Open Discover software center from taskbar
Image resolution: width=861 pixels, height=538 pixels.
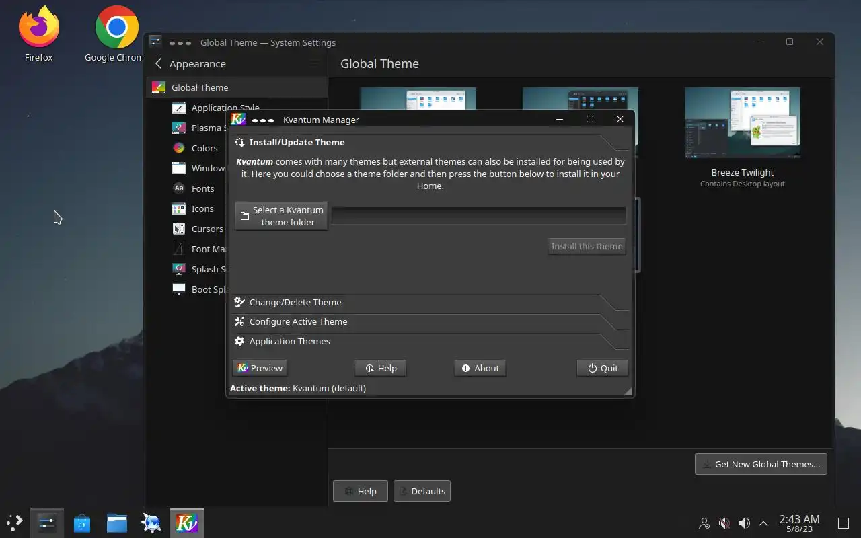click(x=82, y=523)
